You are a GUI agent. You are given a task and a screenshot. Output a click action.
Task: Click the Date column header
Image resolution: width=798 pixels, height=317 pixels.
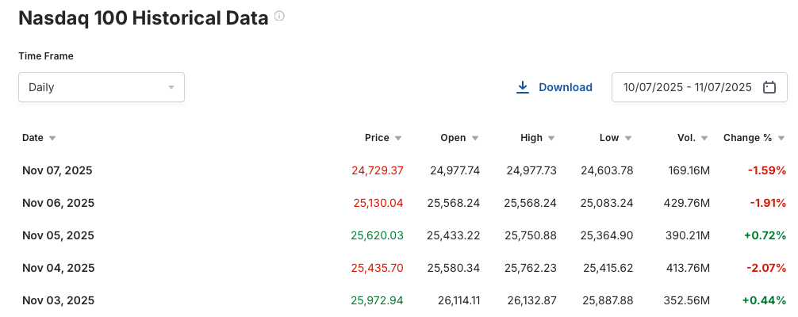click(x=33, y=138)
